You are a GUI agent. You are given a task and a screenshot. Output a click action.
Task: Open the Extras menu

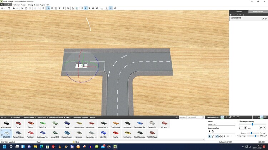click(36, 5)
